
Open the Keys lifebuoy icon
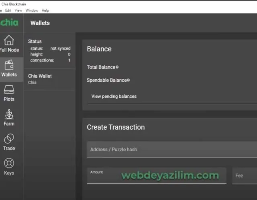click(9, 163)
